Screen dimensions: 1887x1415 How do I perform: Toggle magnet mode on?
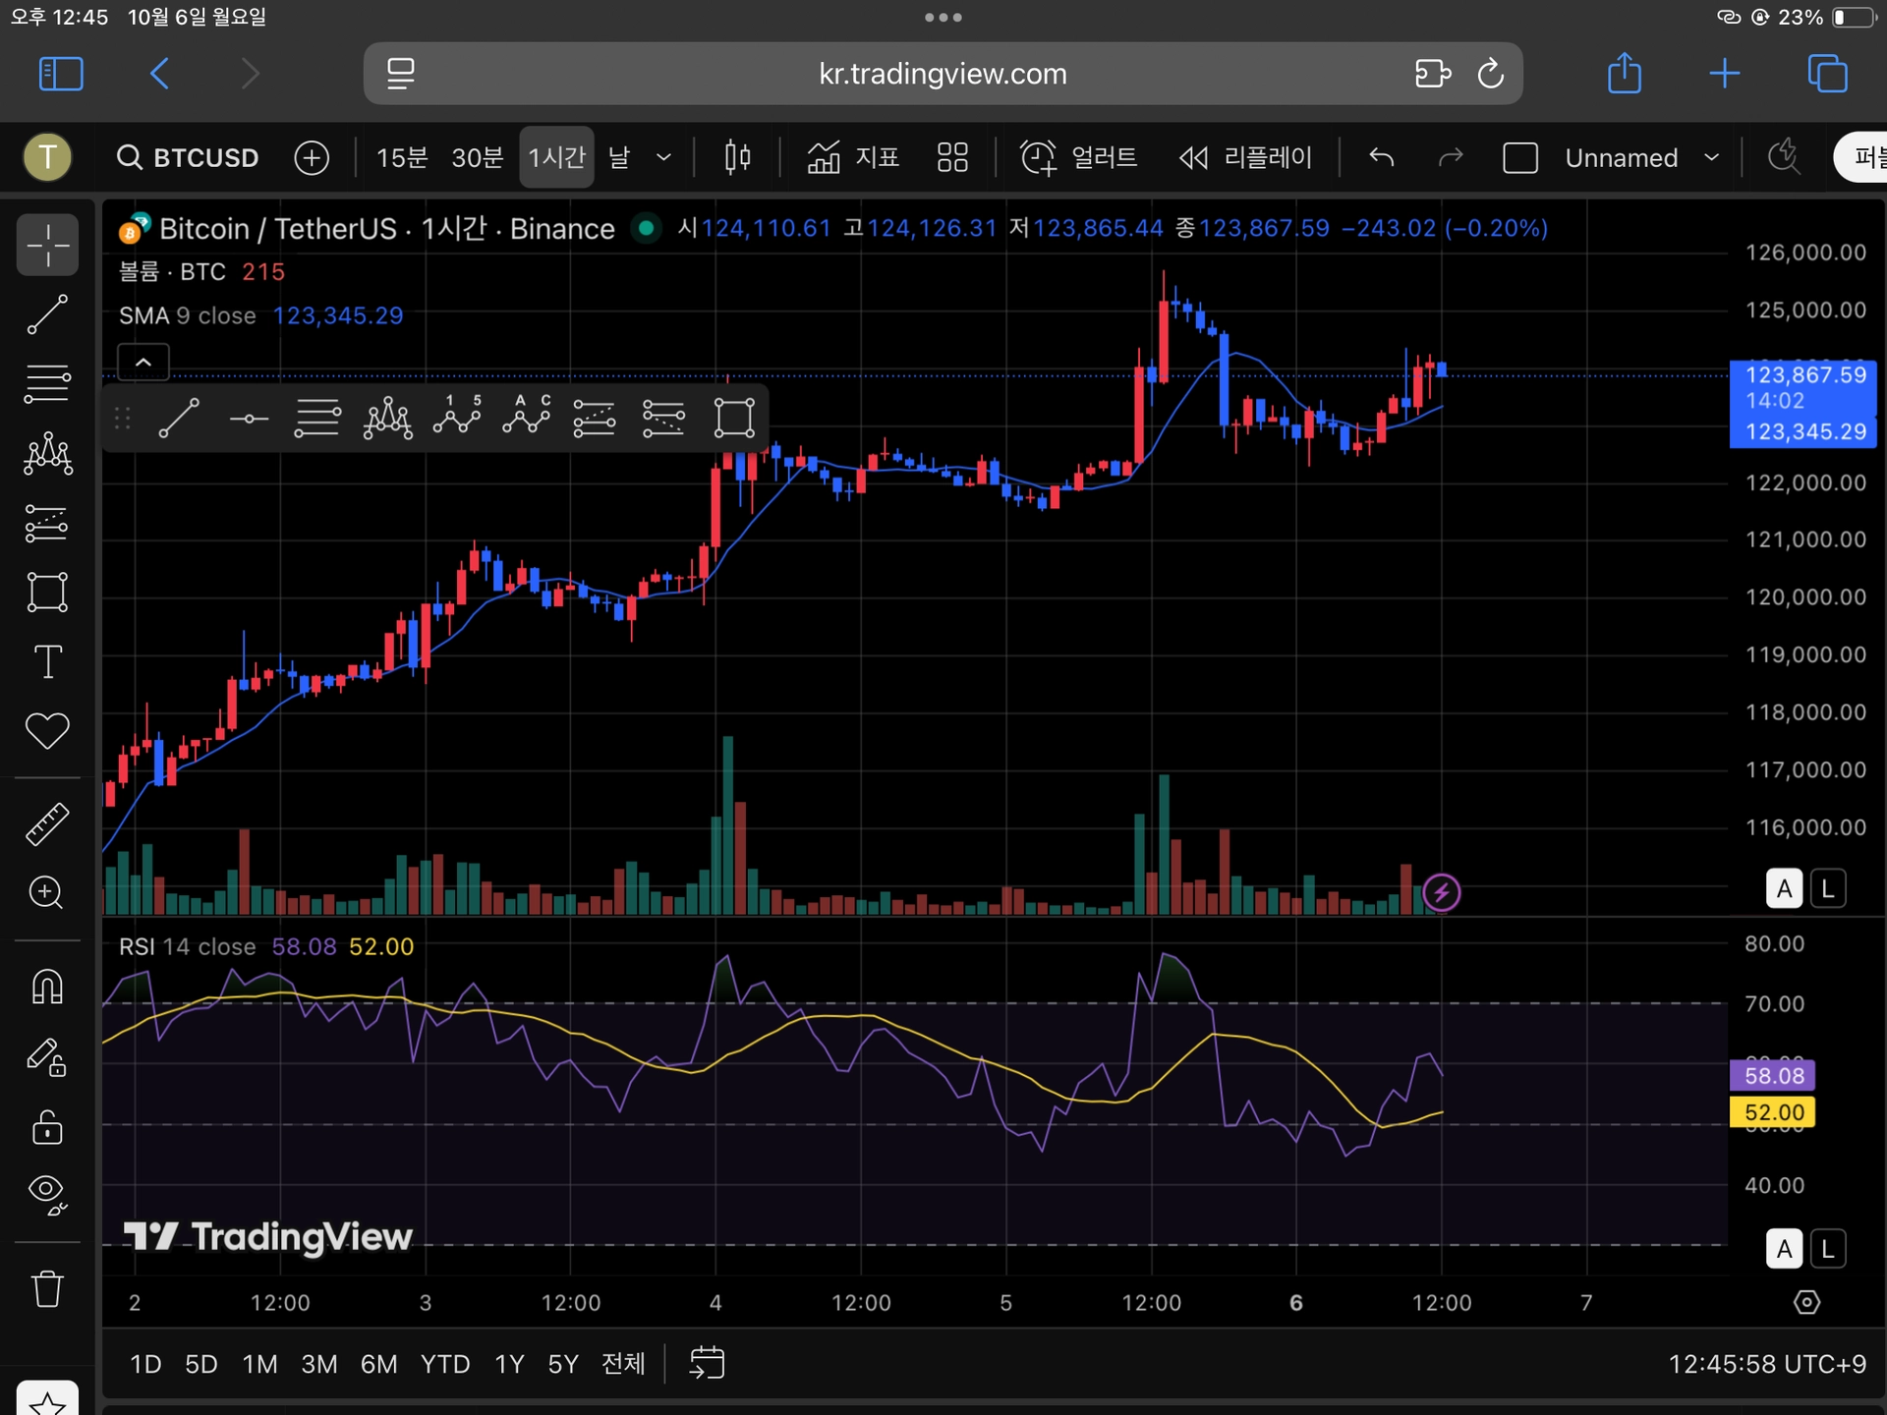[46, 987]
